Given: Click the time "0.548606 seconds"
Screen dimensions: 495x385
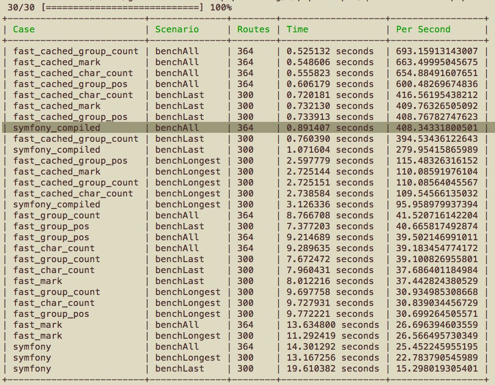Looking at the screenshot, I should point(330,62).
